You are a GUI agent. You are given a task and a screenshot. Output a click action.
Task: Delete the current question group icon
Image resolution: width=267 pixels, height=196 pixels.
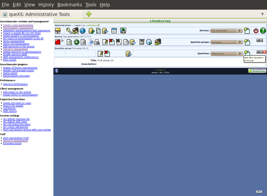click(x=107, y=53)
